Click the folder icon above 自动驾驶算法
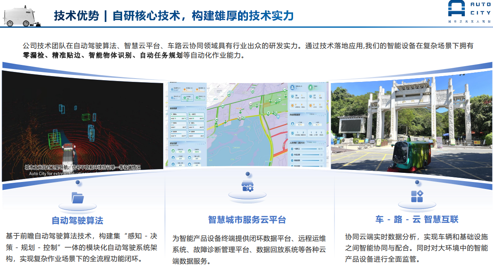This screenshot has width=493, height=275. point(78,198)
